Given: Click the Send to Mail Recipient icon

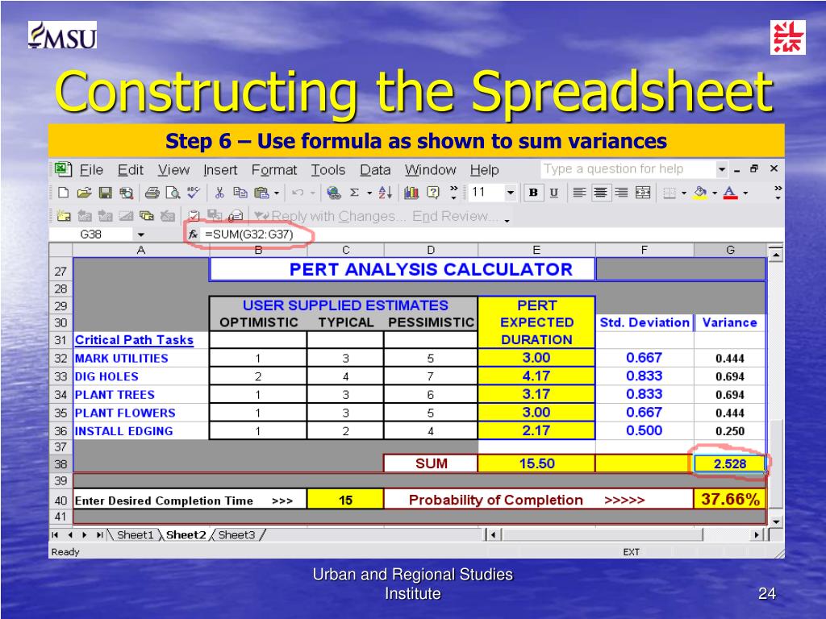Looking at the screenshot, I should click(x=236, y=215).
